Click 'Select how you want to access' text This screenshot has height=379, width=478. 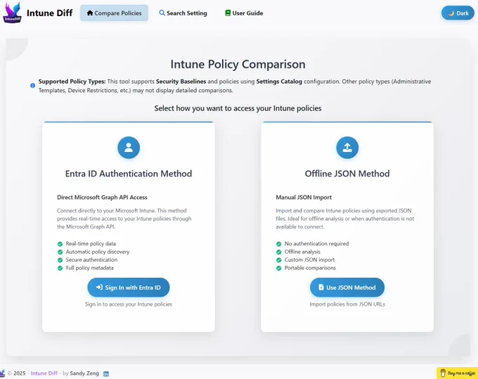tap(238, 108)
